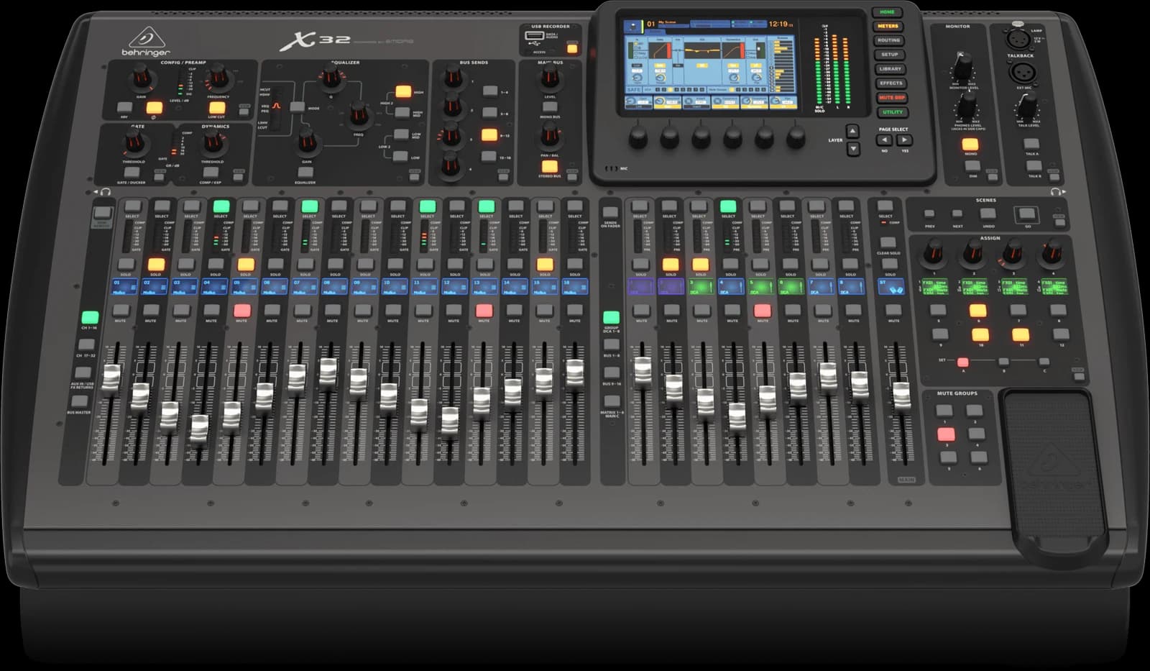Click the CLEAR SOLO button
1150x671 pixels.
(888, 242)
